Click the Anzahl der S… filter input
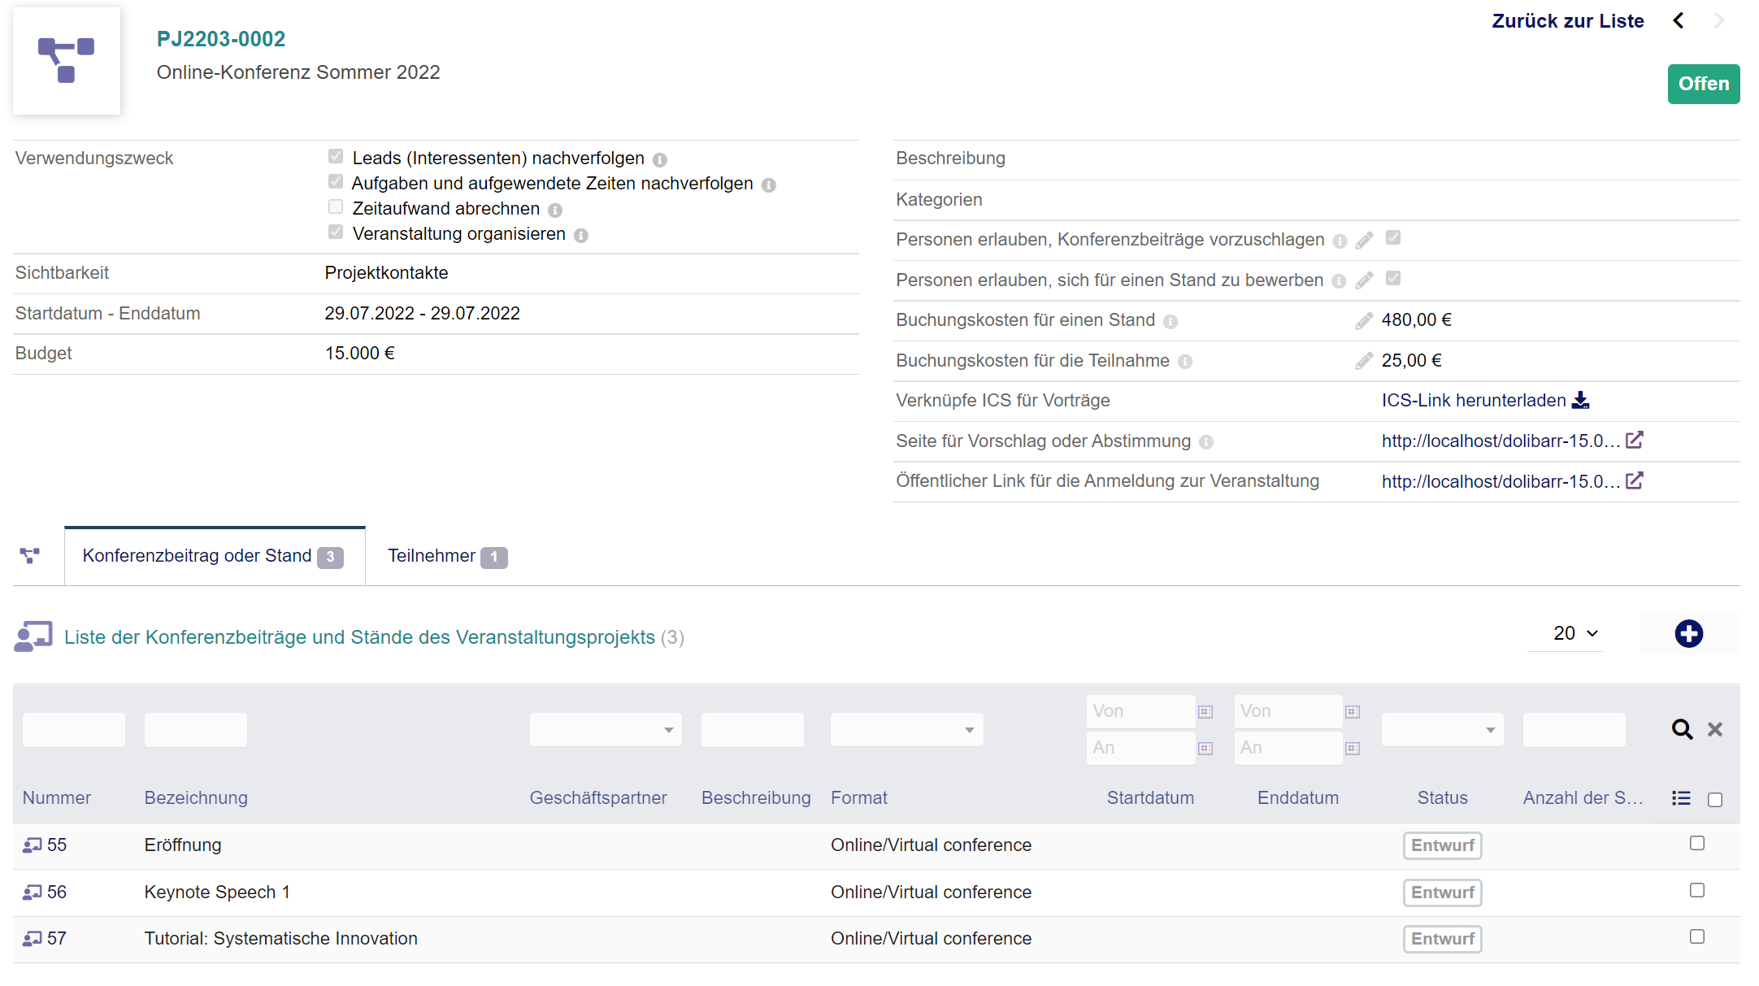 1574,730
